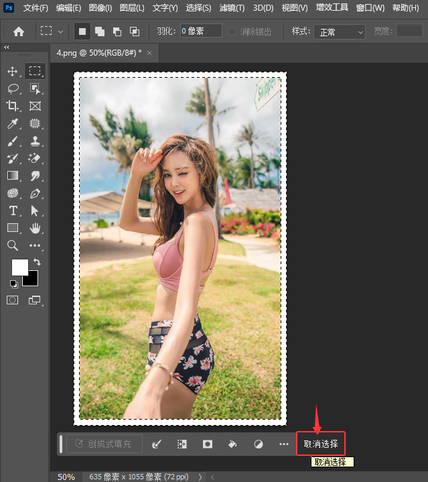This screenshot has width=428, height=482.
Task: Open the 文字(Y) menu
Action: click(165, 7)
